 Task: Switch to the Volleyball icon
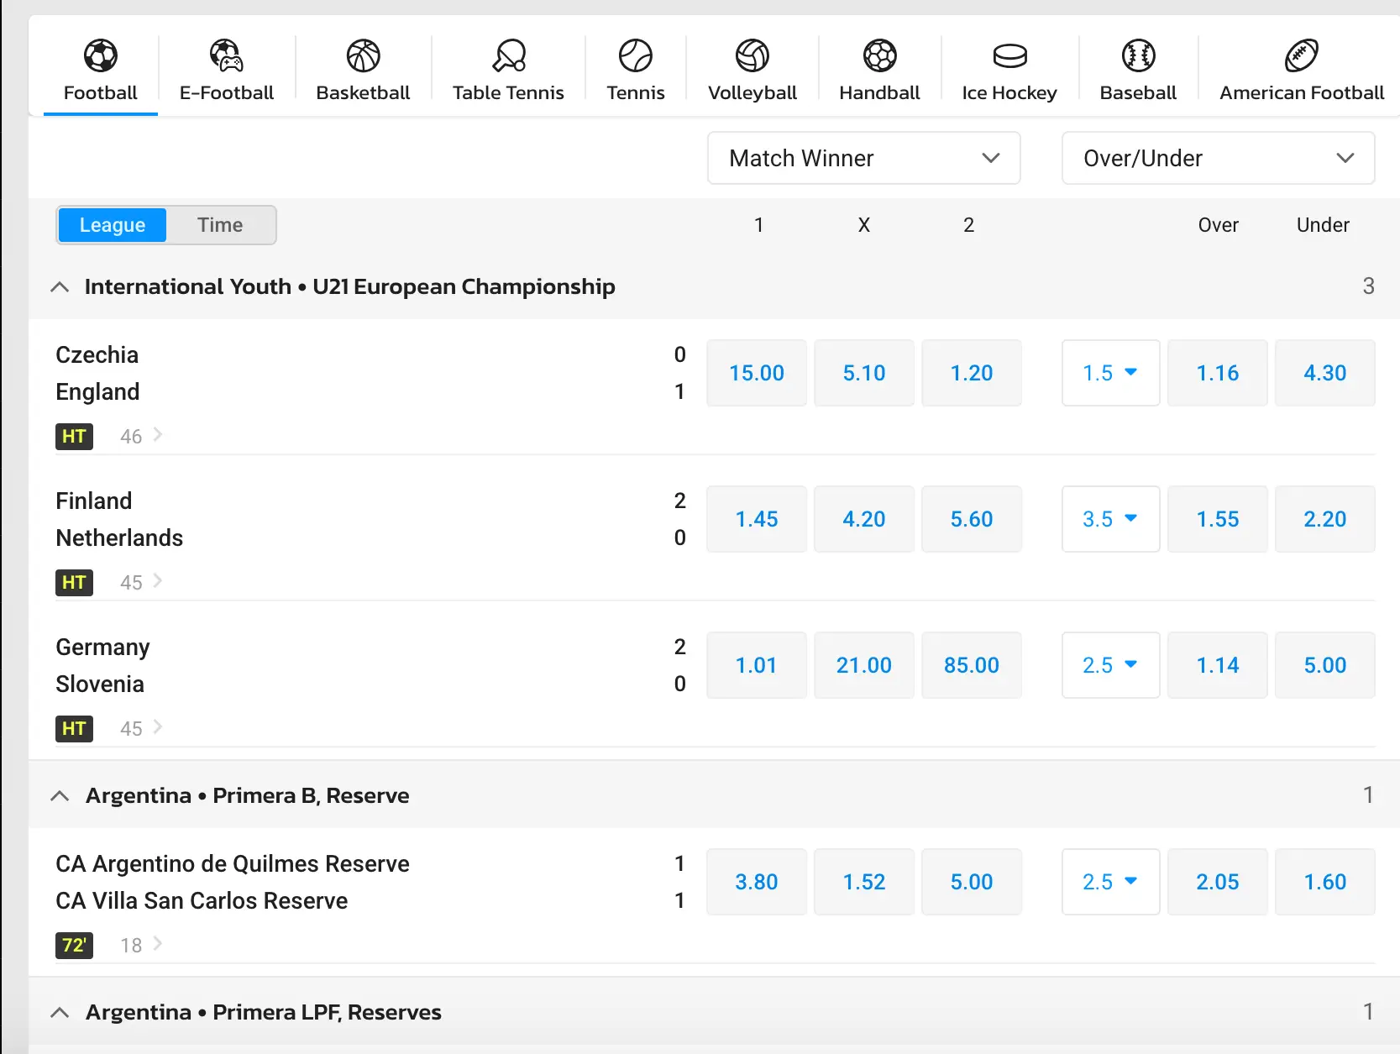752,56
